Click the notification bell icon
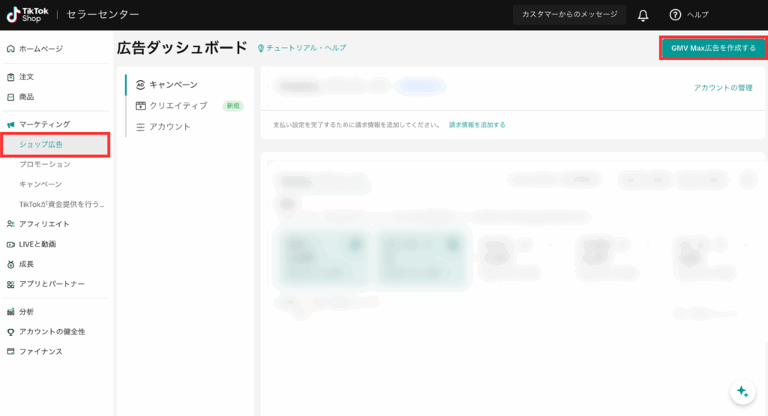The image size is (768, 416). (x=643, y=15)
